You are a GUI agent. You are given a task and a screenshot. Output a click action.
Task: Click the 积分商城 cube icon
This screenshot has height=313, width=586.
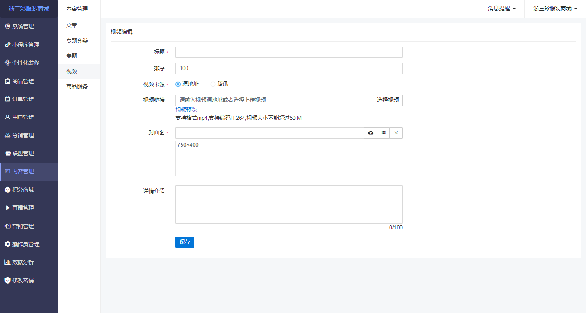coord(7,190)
